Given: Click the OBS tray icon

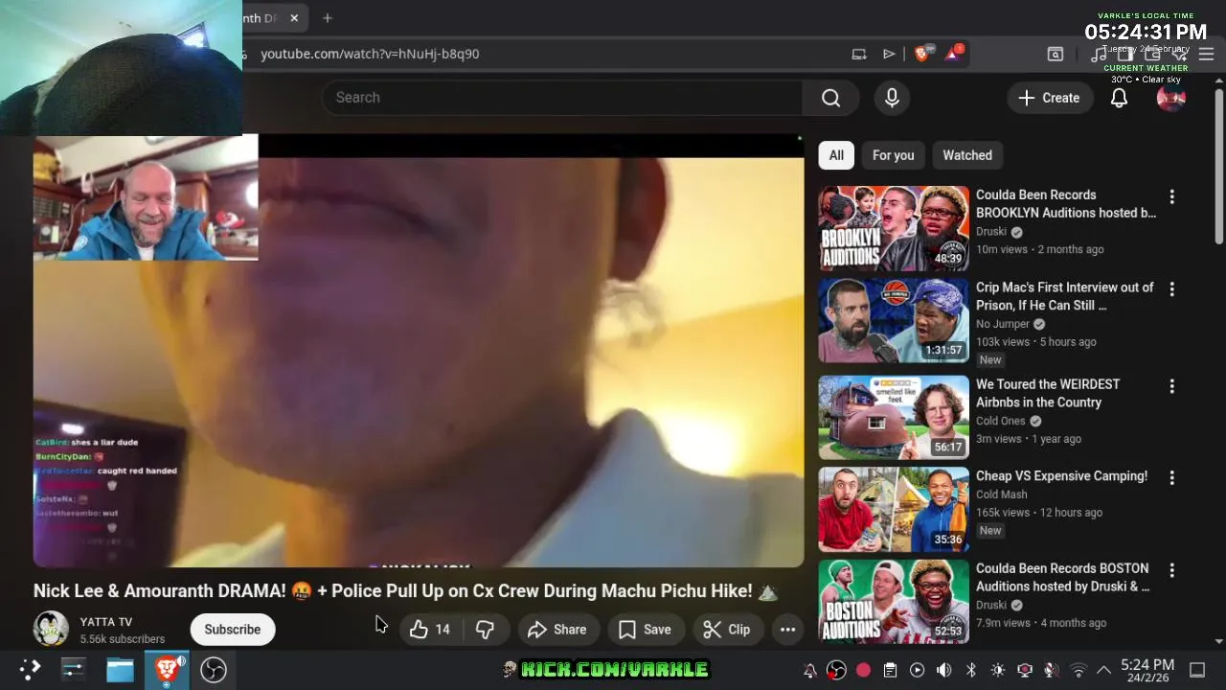Looking at the screenshot, I should pyautogui.click(x=836, y=670).
